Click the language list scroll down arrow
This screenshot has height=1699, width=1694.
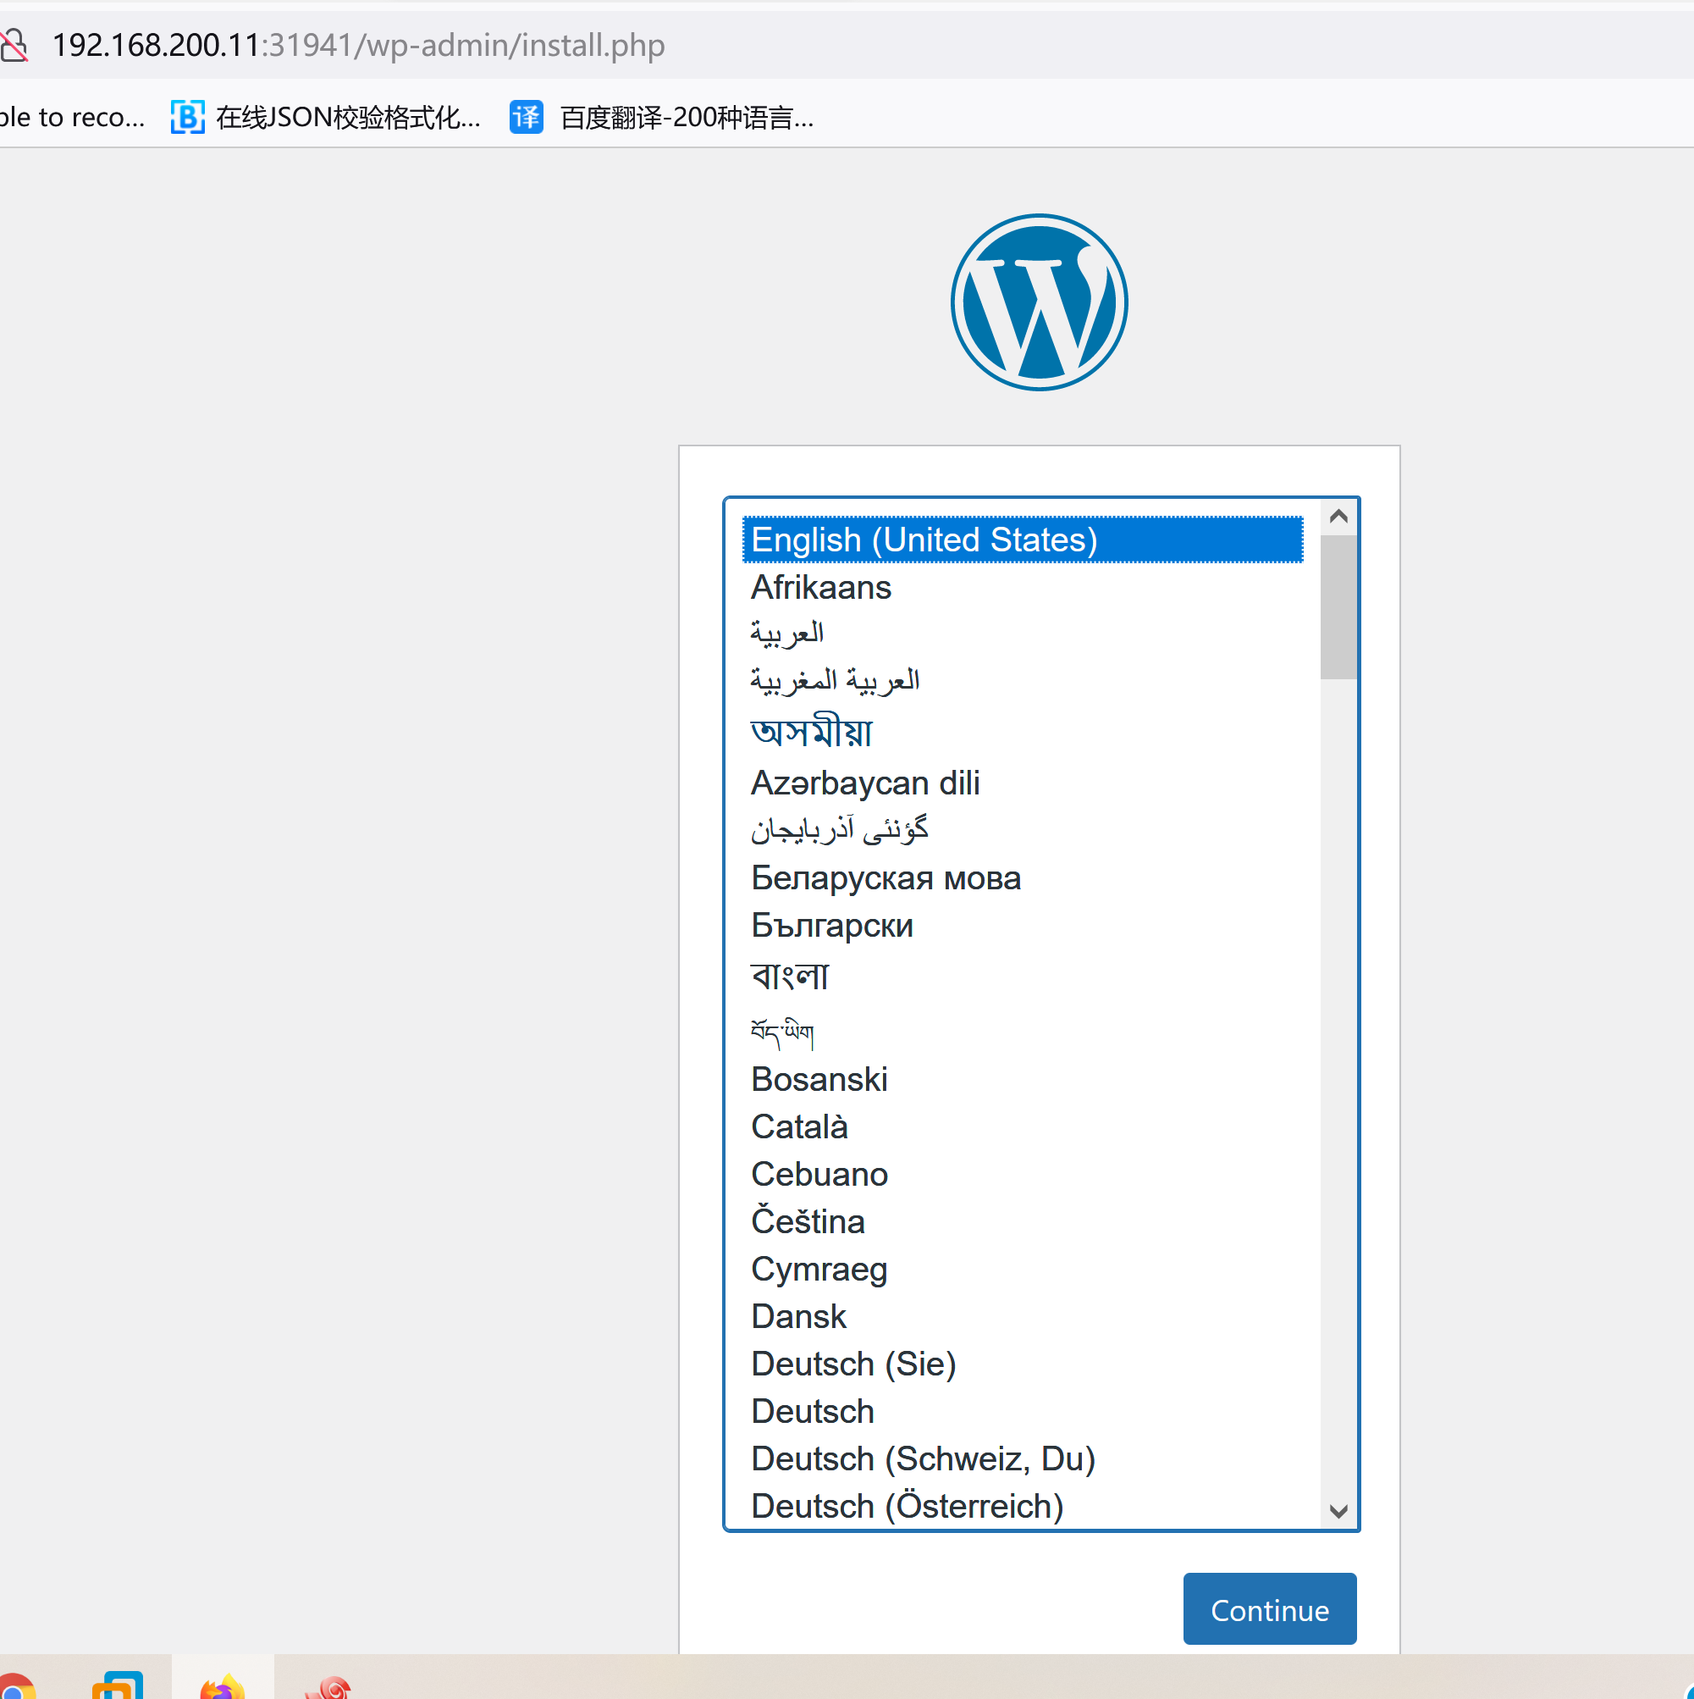click(x=1338, y=1512)
